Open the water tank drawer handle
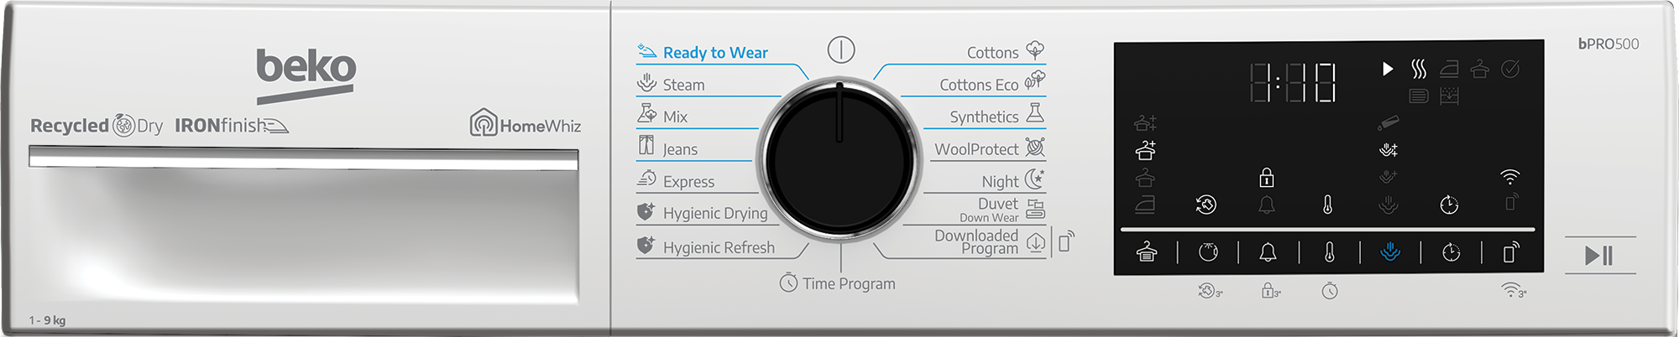 point(303,158)
